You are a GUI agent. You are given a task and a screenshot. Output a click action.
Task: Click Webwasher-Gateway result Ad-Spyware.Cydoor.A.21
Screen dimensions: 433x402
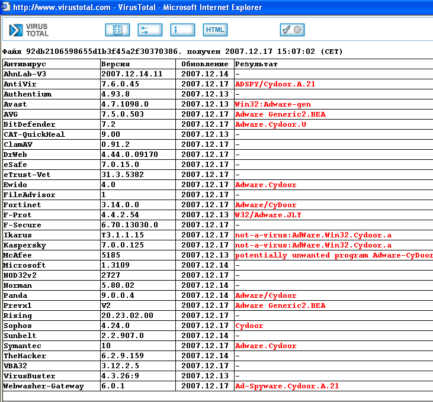(287, 386)
